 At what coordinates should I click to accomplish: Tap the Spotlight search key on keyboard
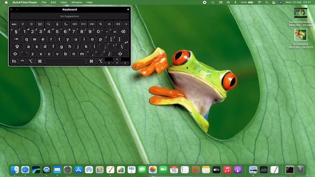coord(49,24)
